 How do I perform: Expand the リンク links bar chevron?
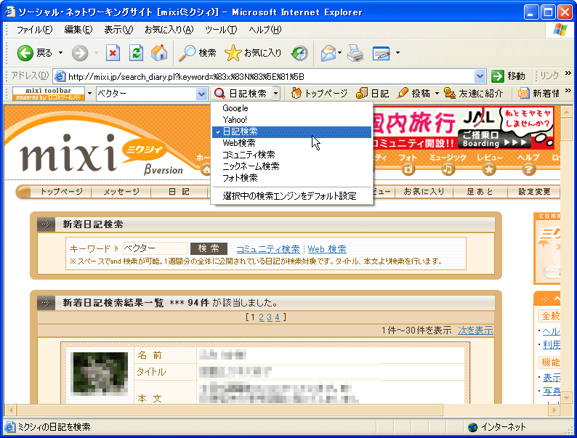click(x=568, y=73)
